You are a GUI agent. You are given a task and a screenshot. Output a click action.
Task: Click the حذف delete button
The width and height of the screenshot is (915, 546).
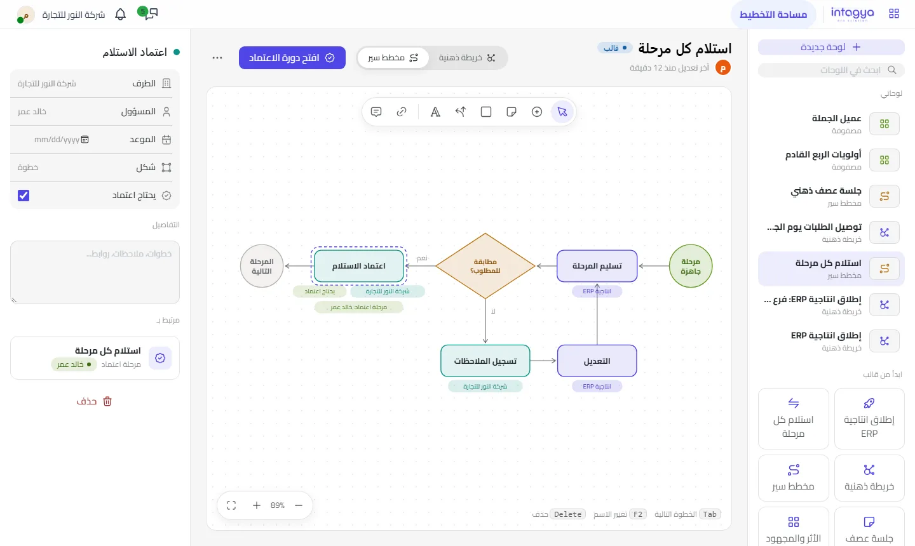(95, 401)
